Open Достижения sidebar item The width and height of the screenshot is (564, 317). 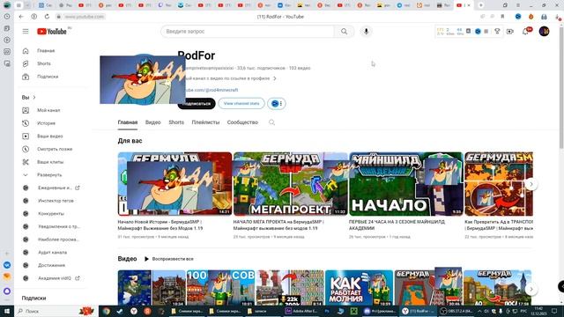coord(51,265)
